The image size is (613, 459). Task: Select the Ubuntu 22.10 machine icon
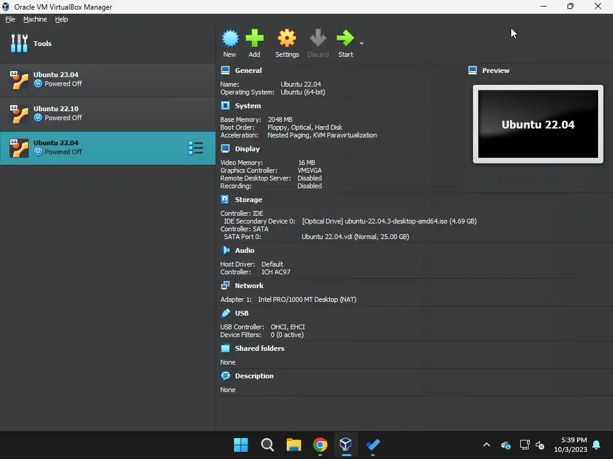(x=19, y=114)
